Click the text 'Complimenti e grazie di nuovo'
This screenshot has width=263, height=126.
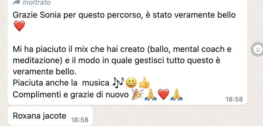tap(71, 95)
